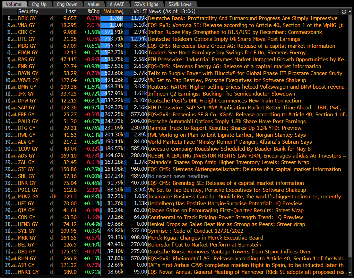Open the Chg Down tab
The height and width of the screenshot is (278, 354).
(67, 4)
